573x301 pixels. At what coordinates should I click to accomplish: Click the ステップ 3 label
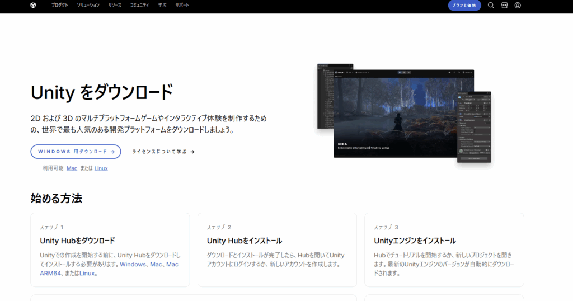(386, 227)
